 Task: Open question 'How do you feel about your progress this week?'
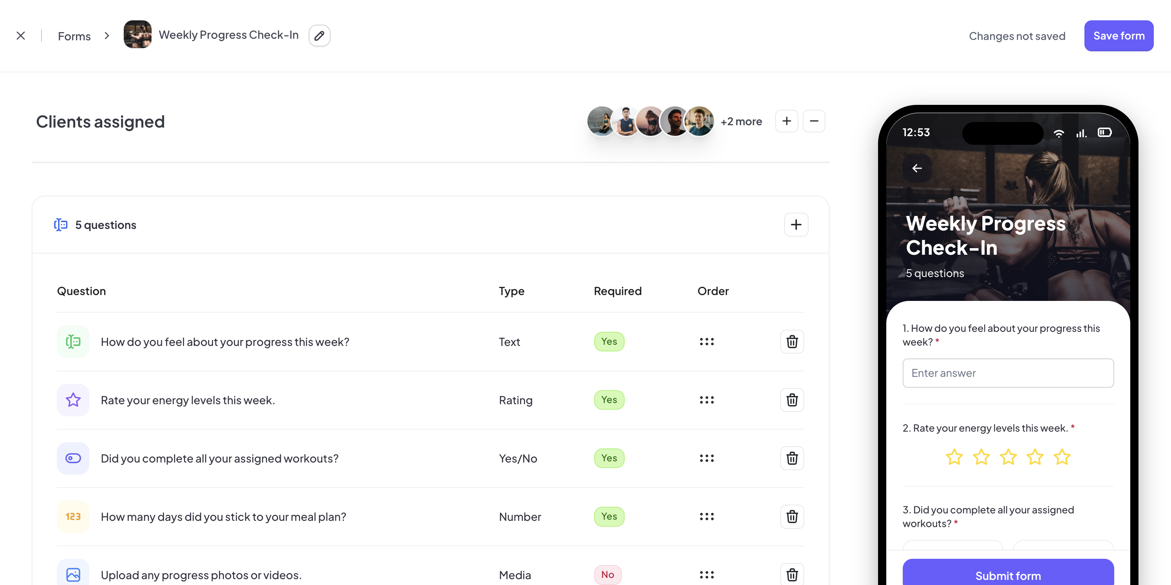pyautogui.click(x=225, y=342)
